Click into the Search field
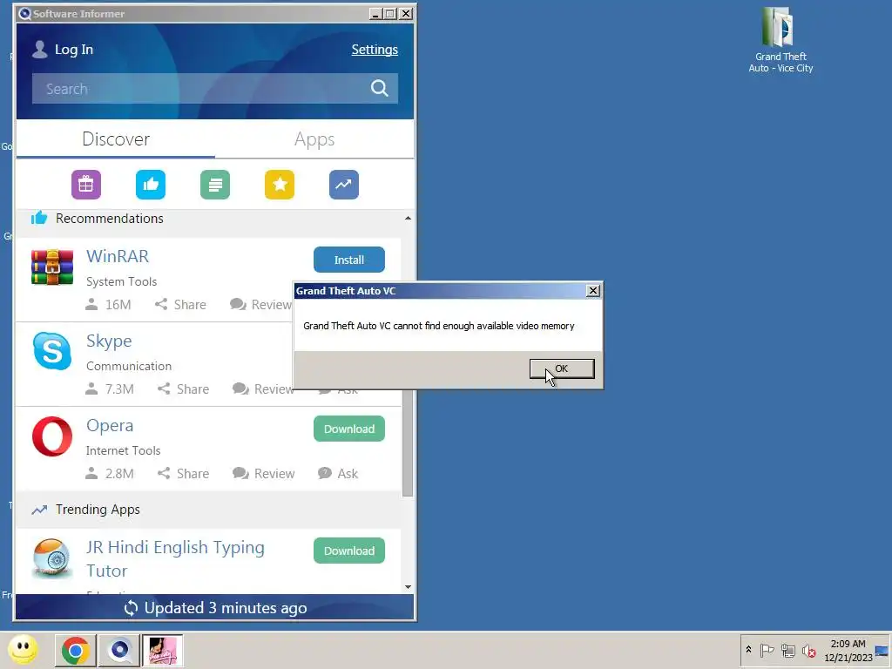This screenshot has width=892, height=669. (214, 88)
